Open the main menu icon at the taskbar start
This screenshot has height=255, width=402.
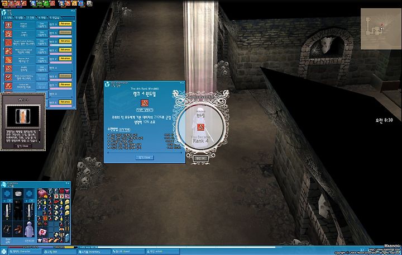(3, 251)
